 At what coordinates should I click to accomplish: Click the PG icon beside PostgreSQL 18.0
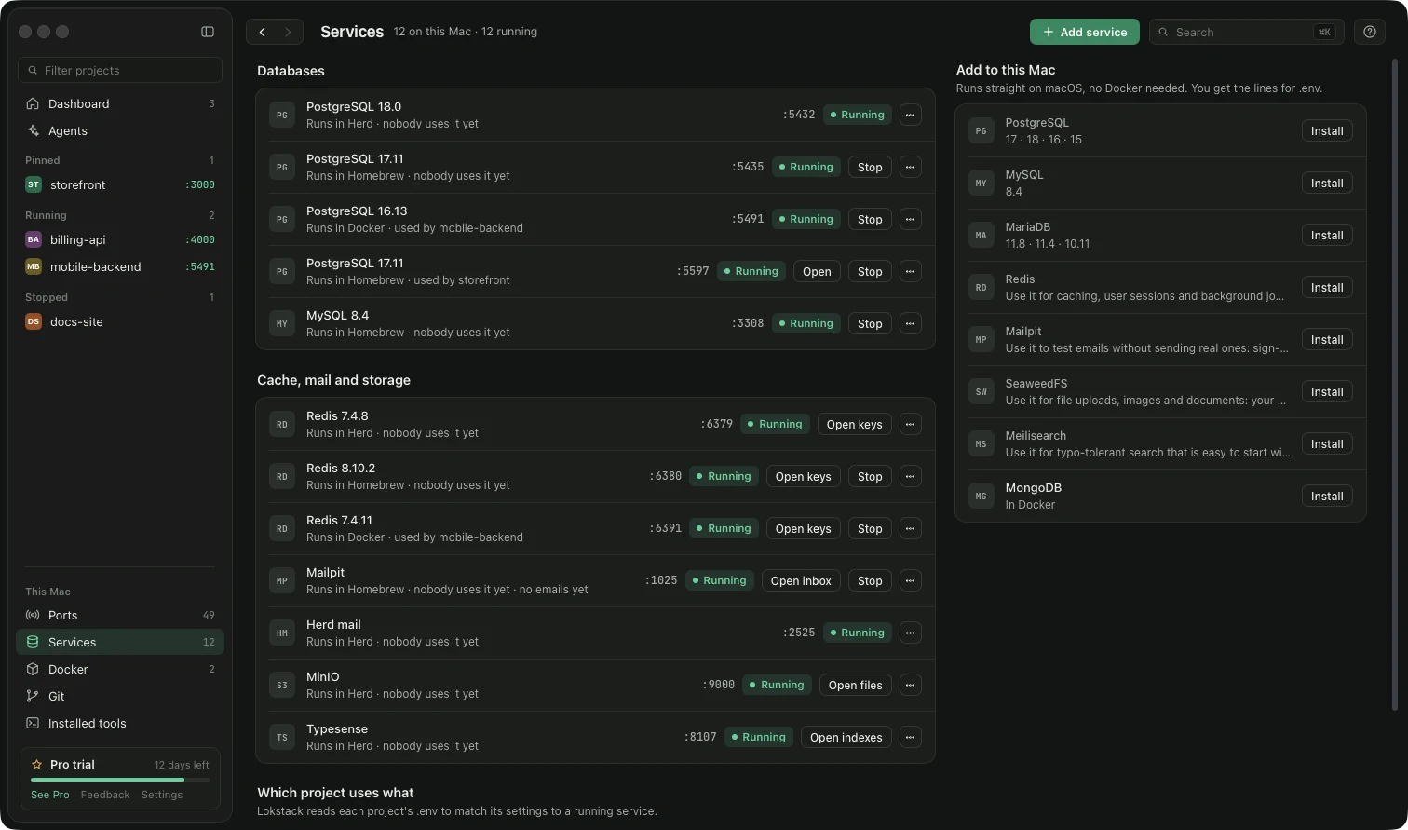pos(282,115)
